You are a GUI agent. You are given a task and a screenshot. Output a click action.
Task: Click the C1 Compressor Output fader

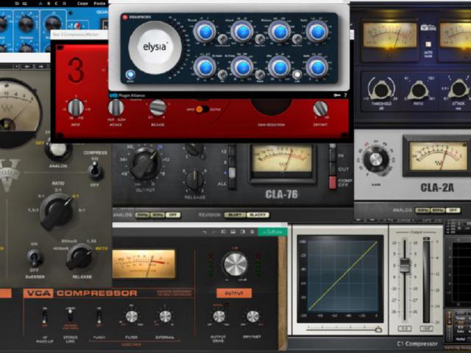405,265
